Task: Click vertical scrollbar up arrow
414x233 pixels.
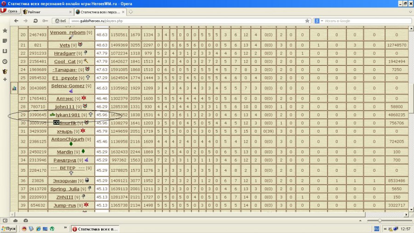Action: coord(411,29)
